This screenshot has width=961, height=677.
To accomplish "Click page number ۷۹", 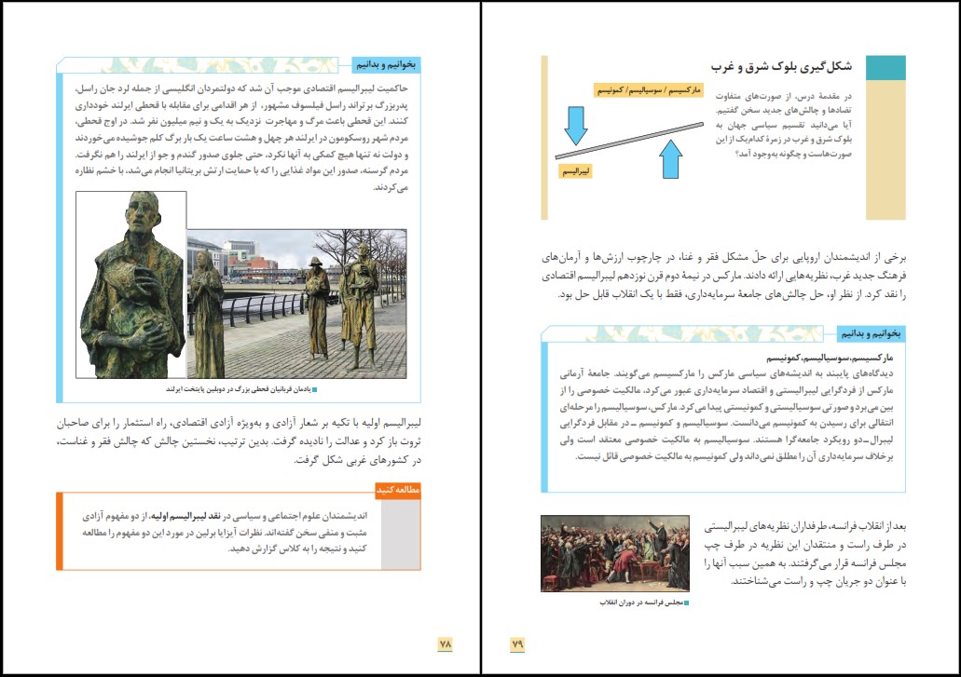I will coord(518,644).
